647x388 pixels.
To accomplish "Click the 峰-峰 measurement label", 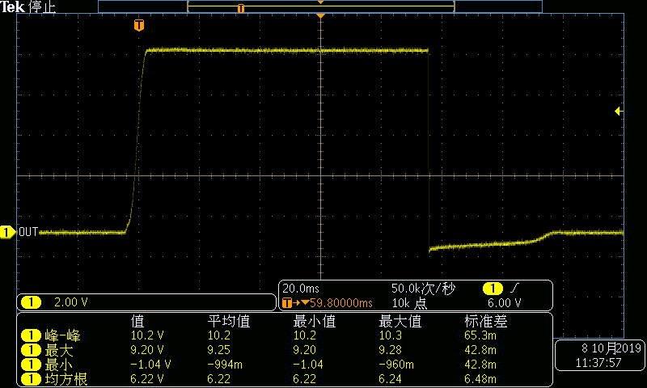I will pyautogui.click(x=63, y=335).
